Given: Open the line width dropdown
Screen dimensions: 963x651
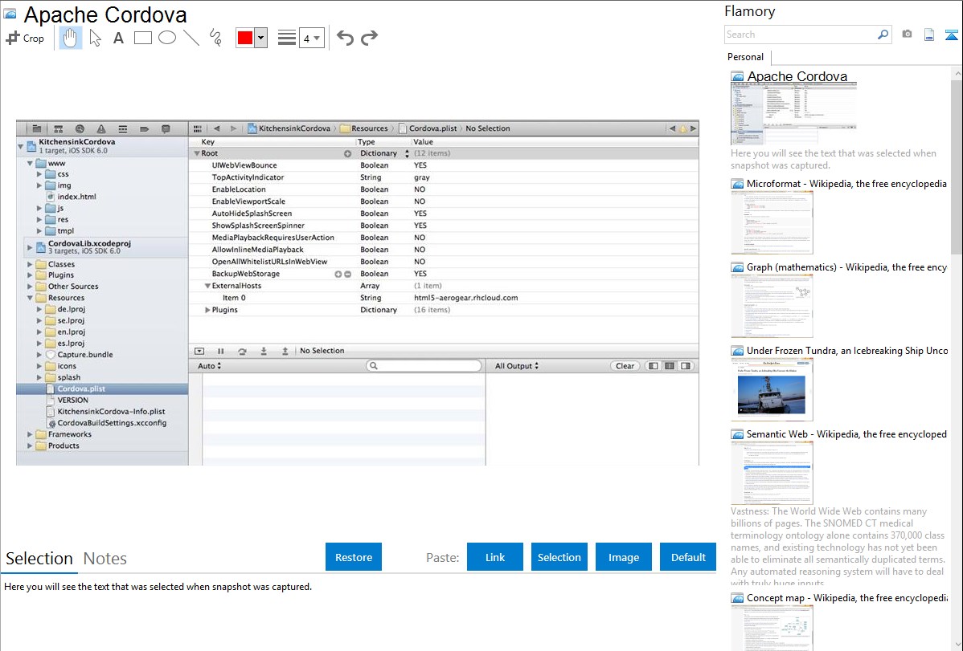Looking at the screenshot, I should click(x=312, y=39).
